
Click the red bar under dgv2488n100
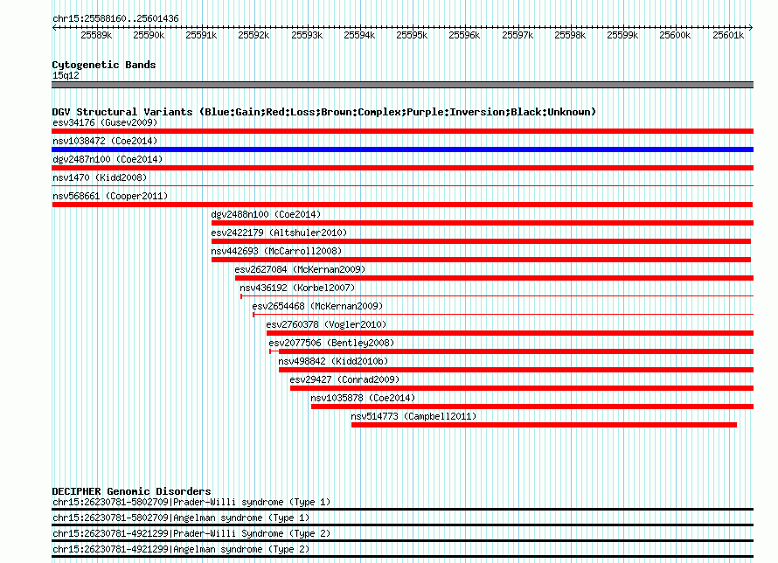pos(483,223)
